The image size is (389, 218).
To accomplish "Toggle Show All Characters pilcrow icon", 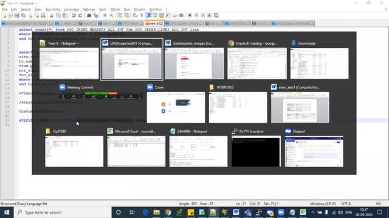I will click(x=142, y=16).
